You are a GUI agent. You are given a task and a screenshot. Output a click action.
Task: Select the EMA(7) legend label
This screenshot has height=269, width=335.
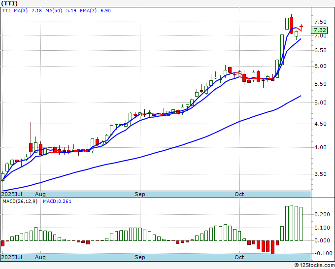88,10
